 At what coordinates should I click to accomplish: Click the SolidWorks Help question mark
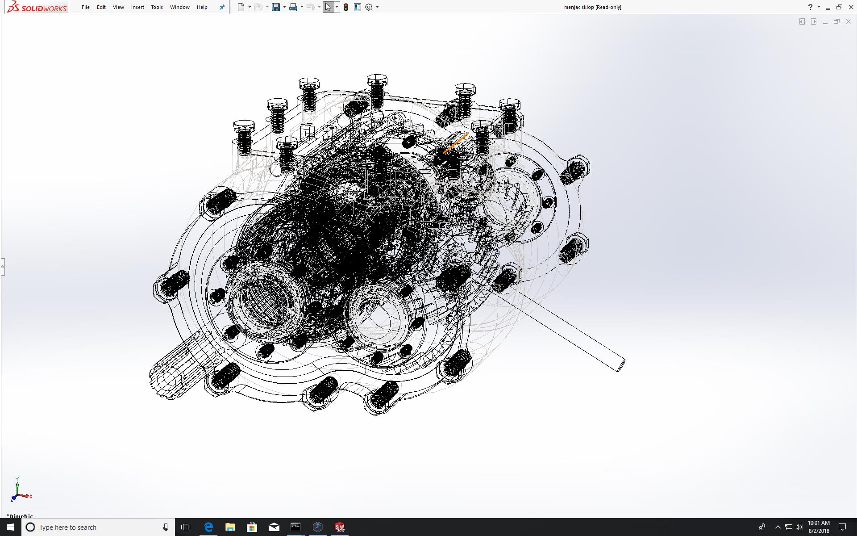click(x=810, y=7)
